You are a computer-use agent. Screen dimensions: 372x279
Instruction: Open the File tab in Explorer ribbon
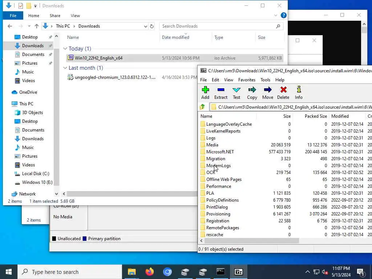coord(13,16)
